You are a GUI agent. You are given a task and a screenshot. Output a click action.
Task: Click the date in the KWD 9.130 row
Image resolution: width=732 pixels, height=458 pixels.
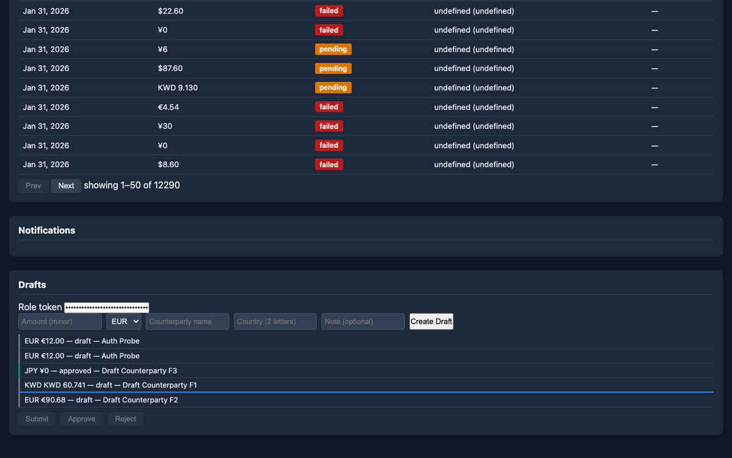tap(46, 88)
